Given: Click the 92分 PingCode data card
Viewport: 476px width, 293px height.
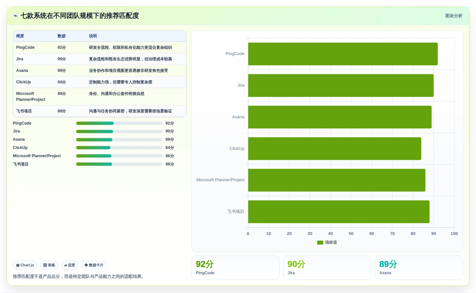Looking at the screenshot, I should click(x=235, y=268).
